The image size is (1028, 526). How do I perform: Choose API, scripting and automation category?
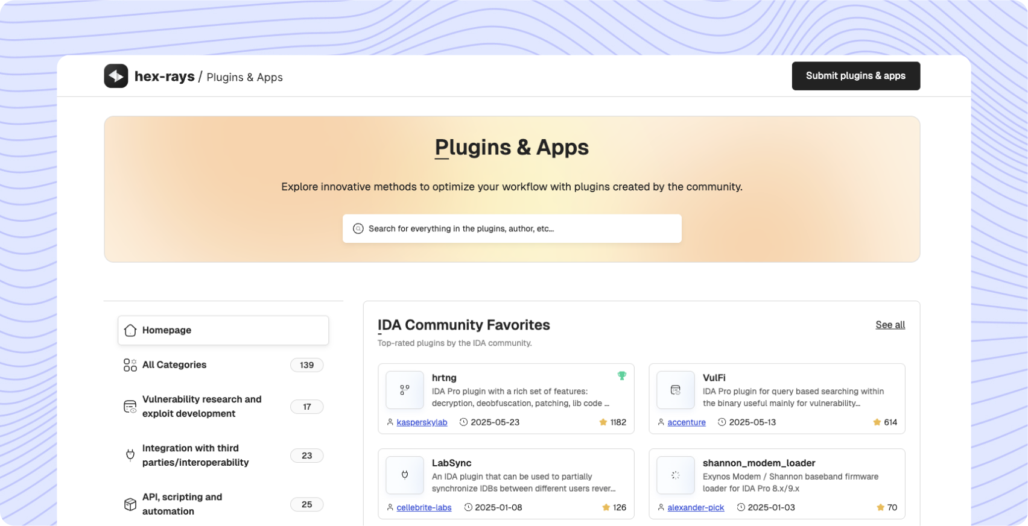(x=182, y=504)
